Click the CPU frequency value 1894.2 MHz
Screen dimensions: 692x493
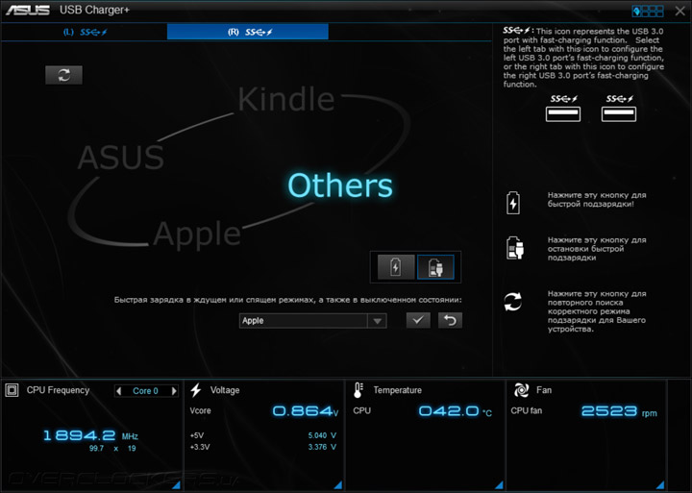point(90,436)
